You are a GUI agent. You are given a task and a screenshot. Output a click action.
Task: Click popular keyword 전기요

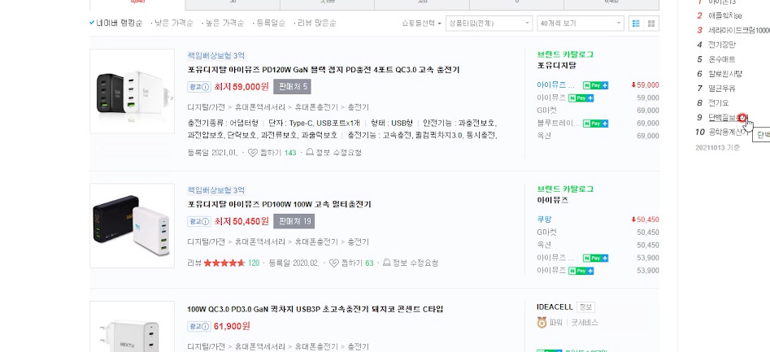pyautogui.click(x=718, y=103)
